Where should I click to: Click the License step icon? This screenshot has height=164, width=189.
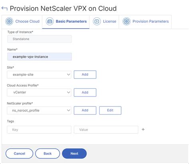[x=97, y=21]
